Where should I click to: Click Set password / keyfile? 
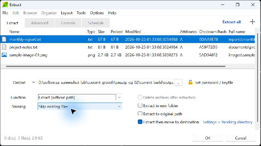click(214, 82)
